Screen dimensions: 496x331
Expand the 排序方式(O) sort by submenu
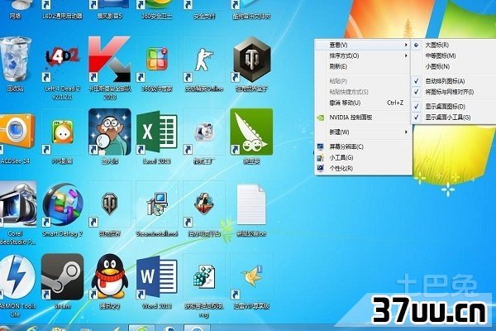tap(363, 55)
